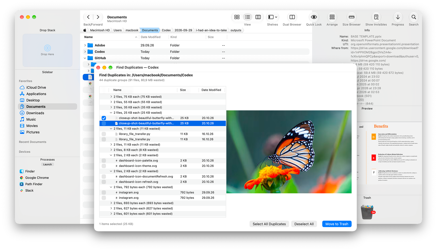The height and width of the screenshot is (251, 437).
Task: Check dashboard-icon-theme.svg checkbox
Action: 104,166
